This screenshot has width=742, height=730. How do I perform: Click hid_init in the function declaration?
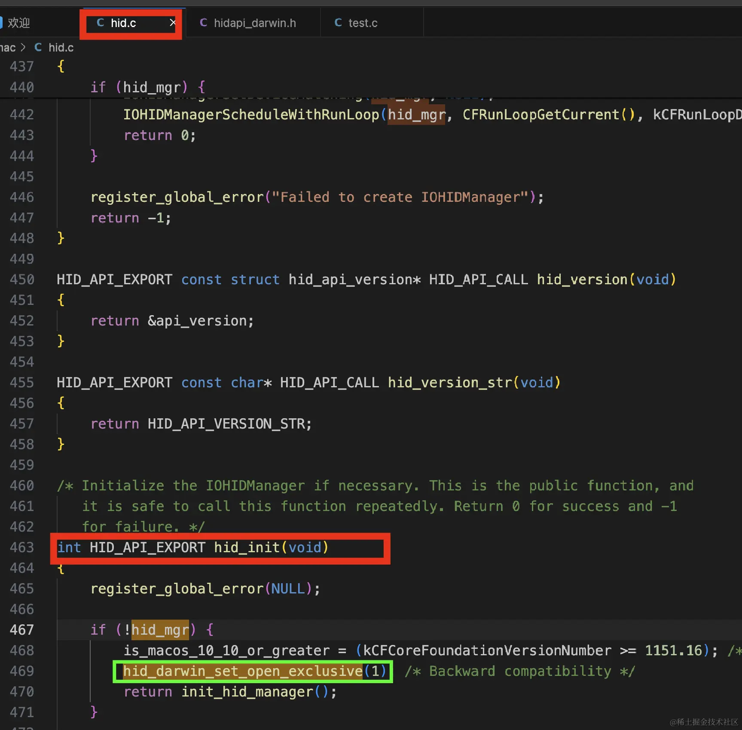click(247, 547)
